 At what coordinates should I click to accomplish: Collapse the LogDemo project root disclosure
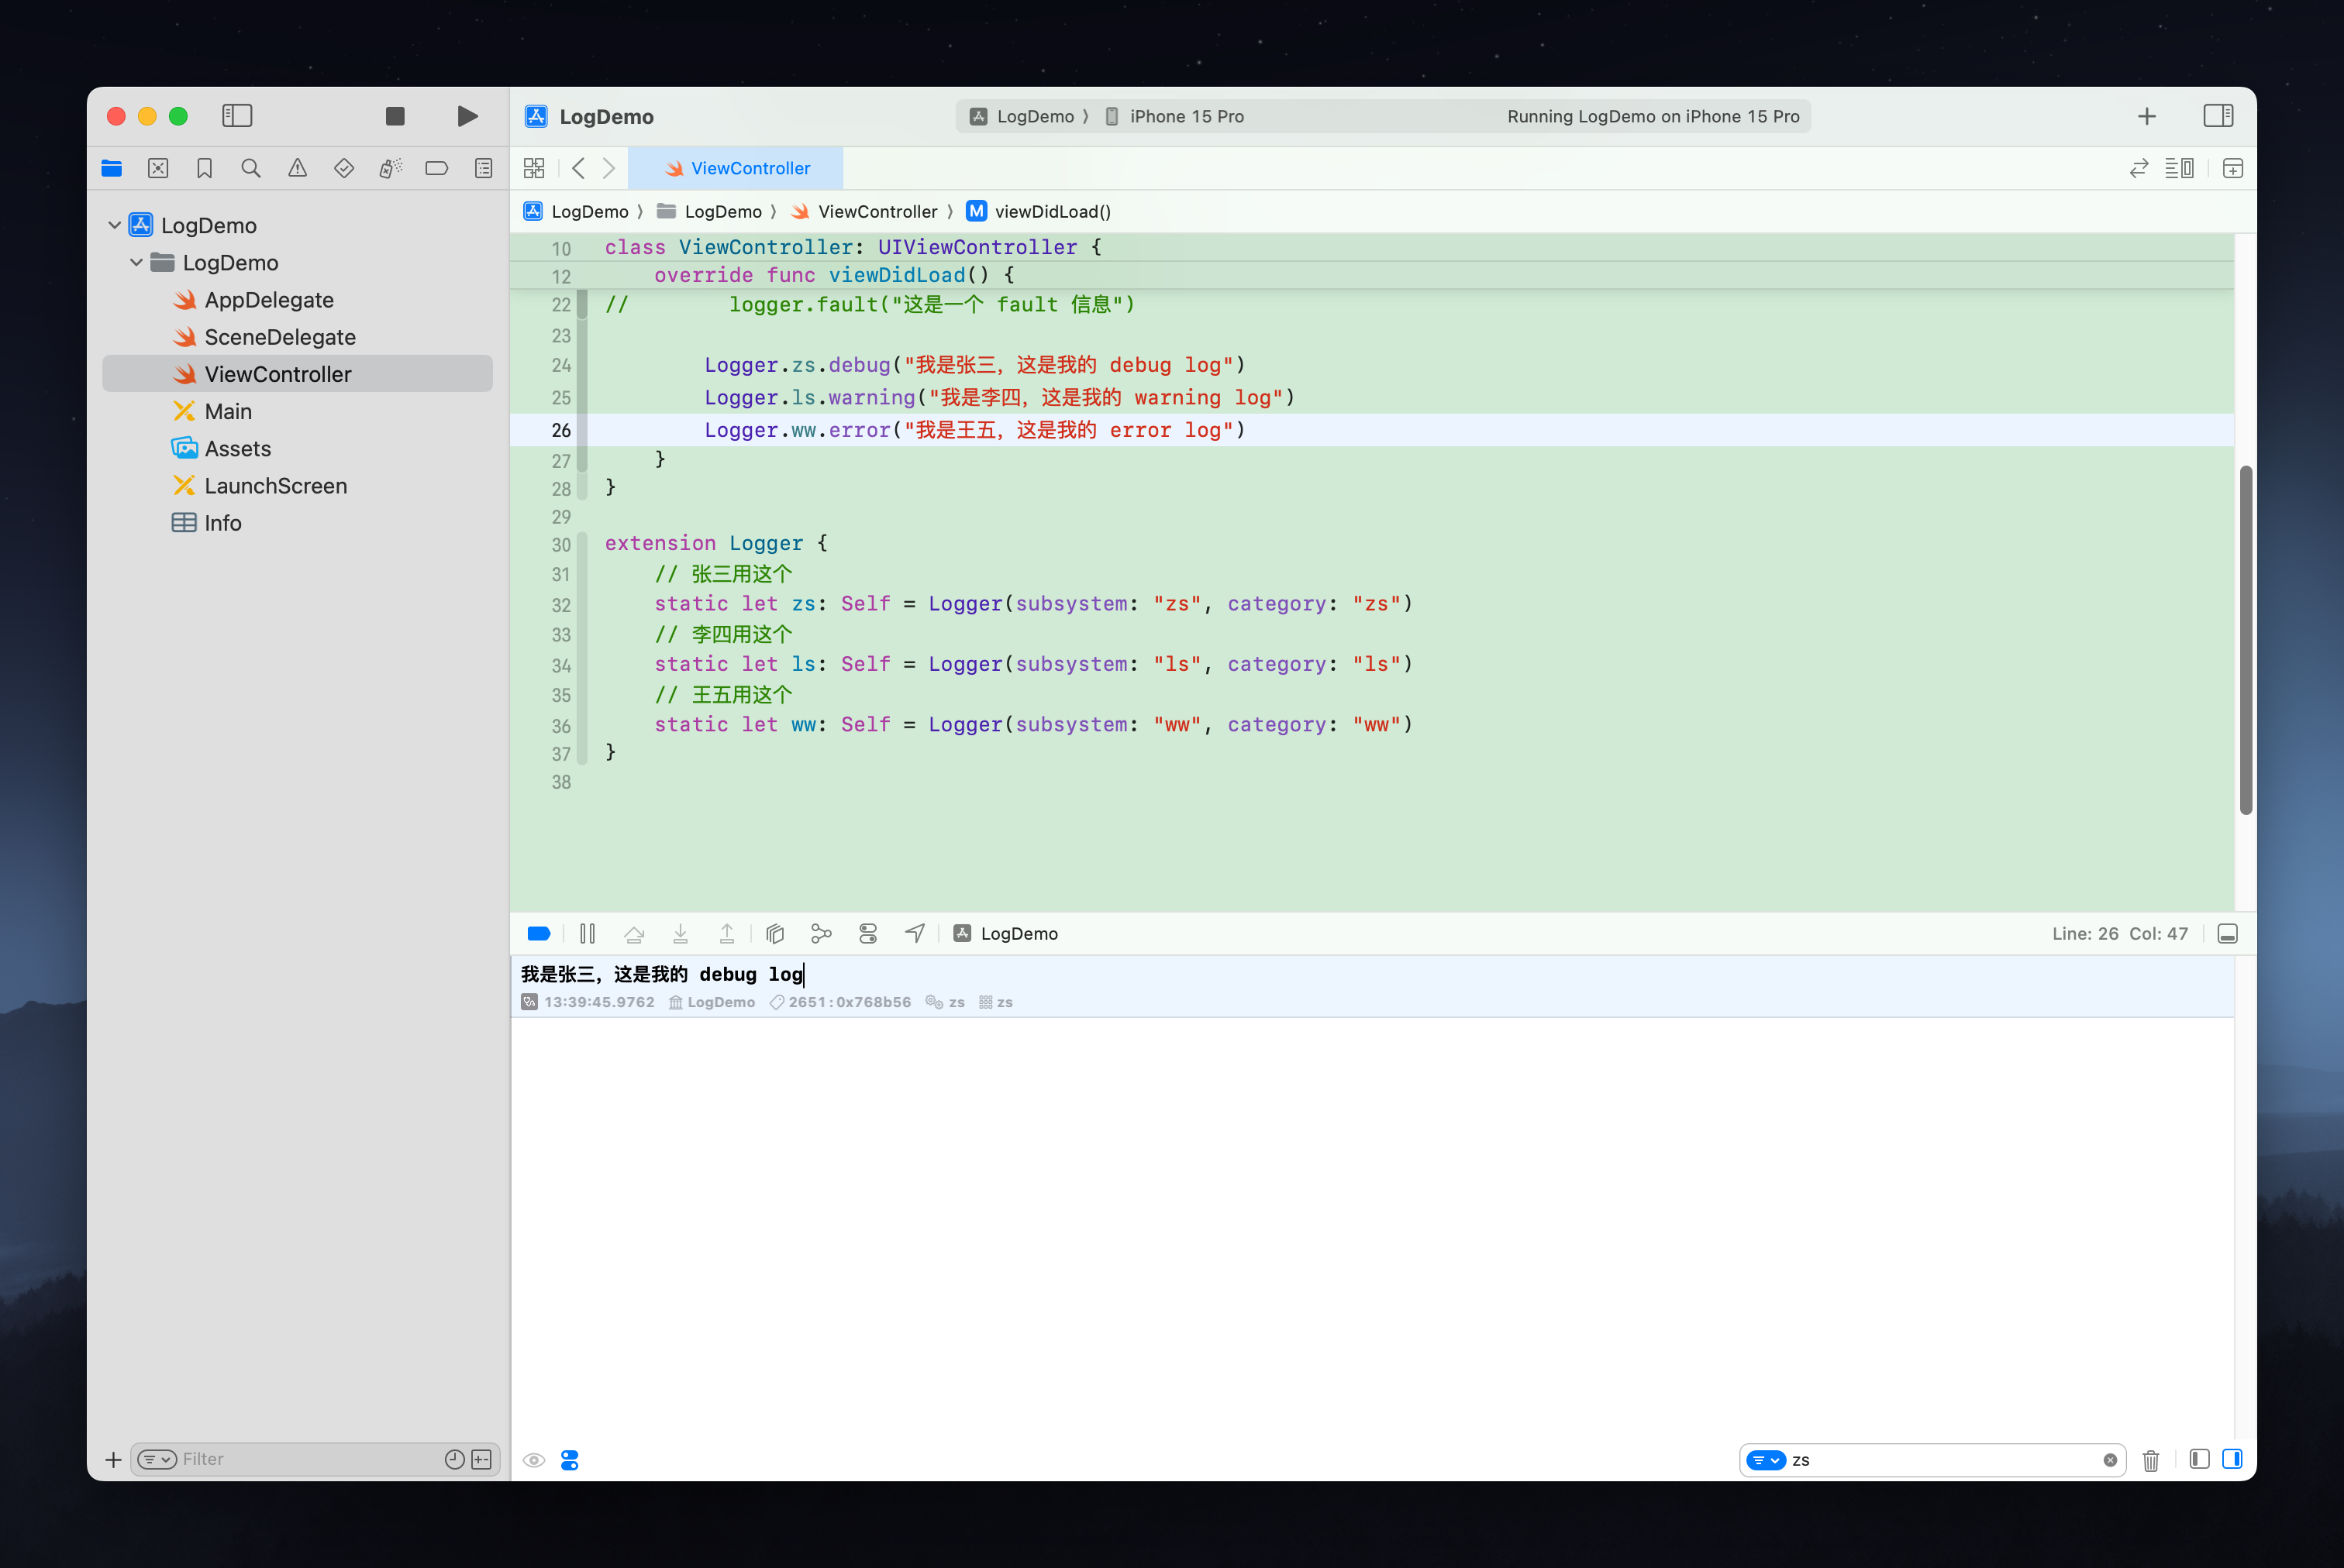[x=115, y=225]
